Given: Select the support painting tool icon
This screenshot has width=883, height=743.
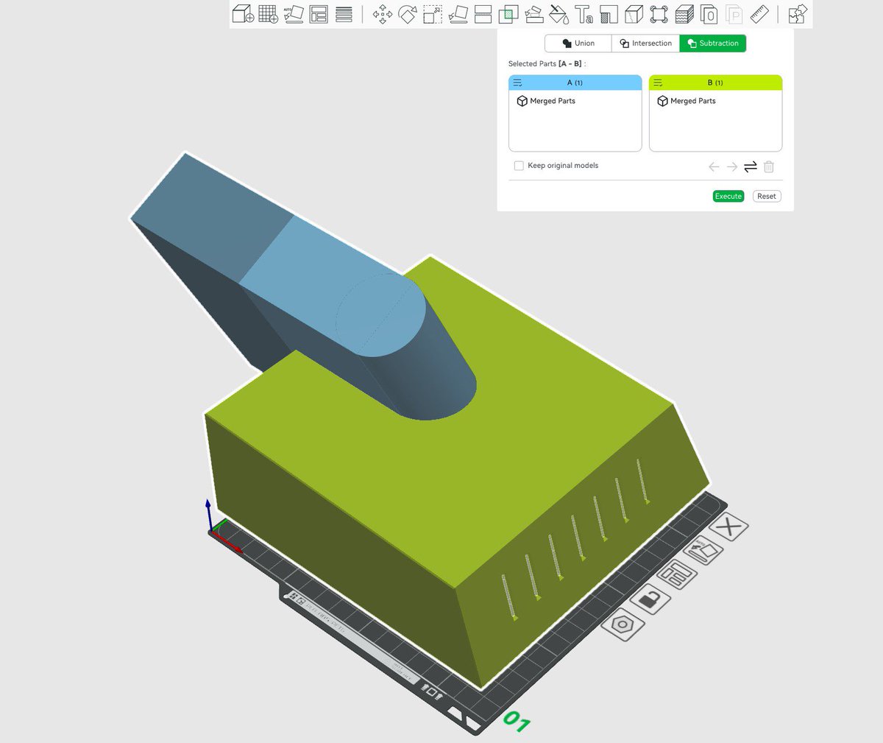Looking at the screenshot, I should click(534, 14).
